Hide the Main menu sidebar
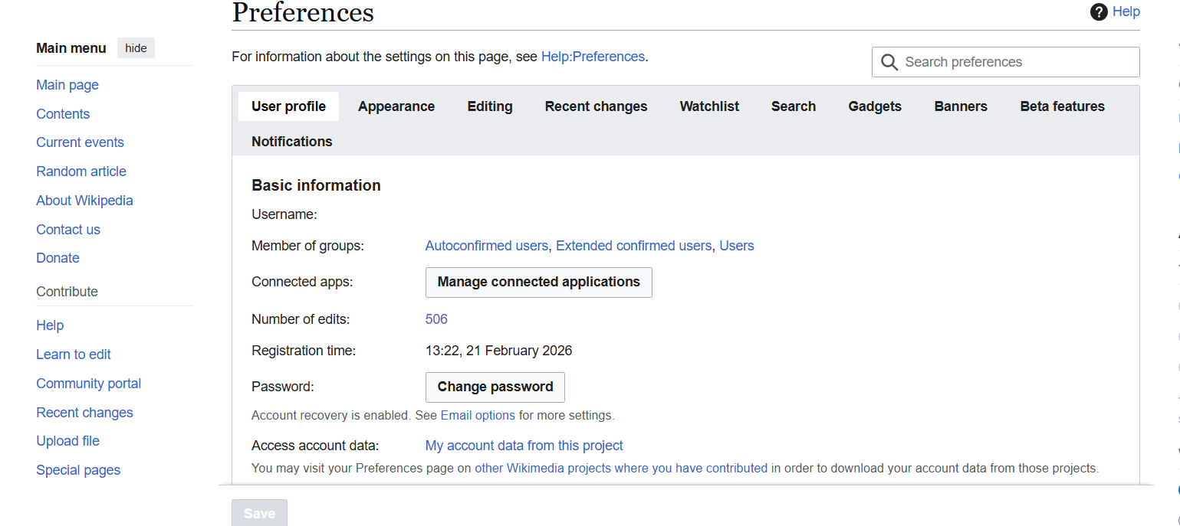Image resolution: width=1180 pixels, height=526 pixels. click(136, 48)
